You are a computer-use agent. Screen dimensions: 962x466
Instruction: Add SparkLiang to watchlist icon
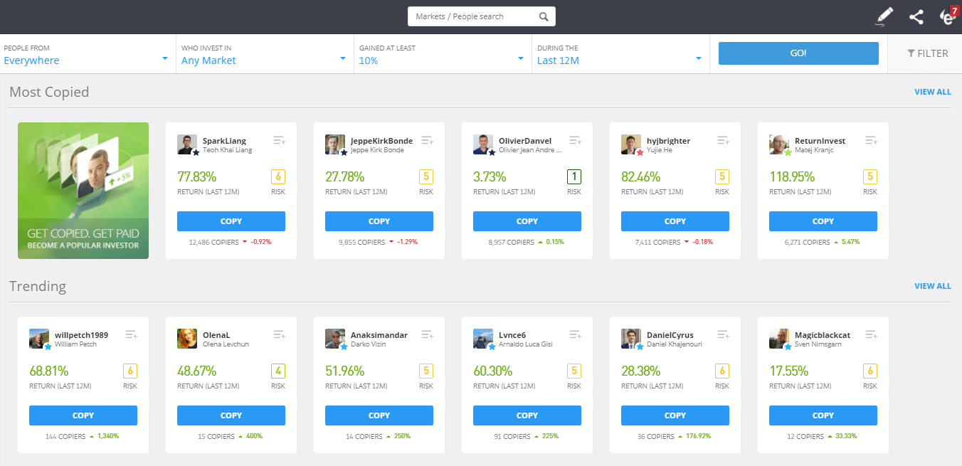click(x=279, y=141)
